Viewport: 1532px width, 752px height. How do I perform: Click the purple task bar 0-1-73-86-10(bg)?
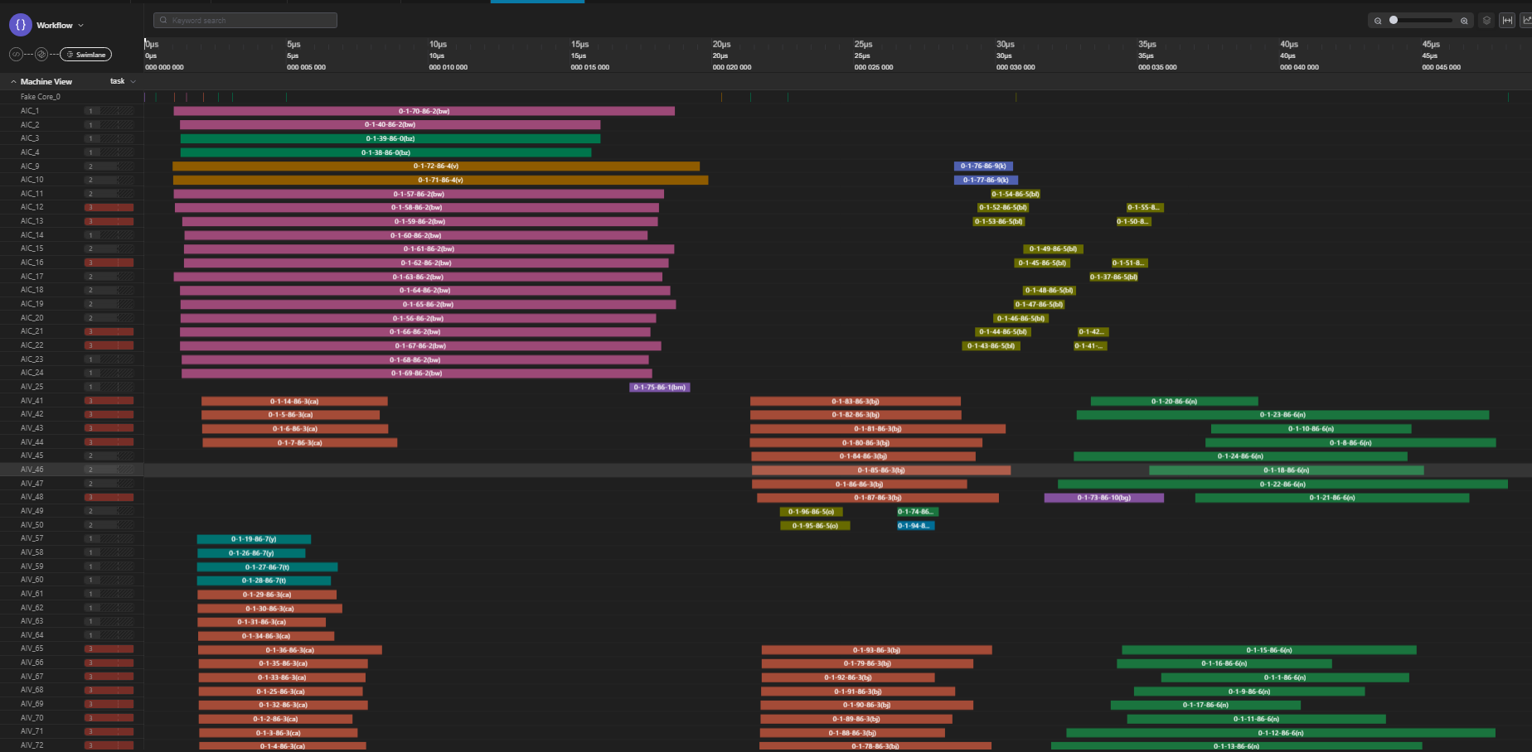click(1103, 498)
